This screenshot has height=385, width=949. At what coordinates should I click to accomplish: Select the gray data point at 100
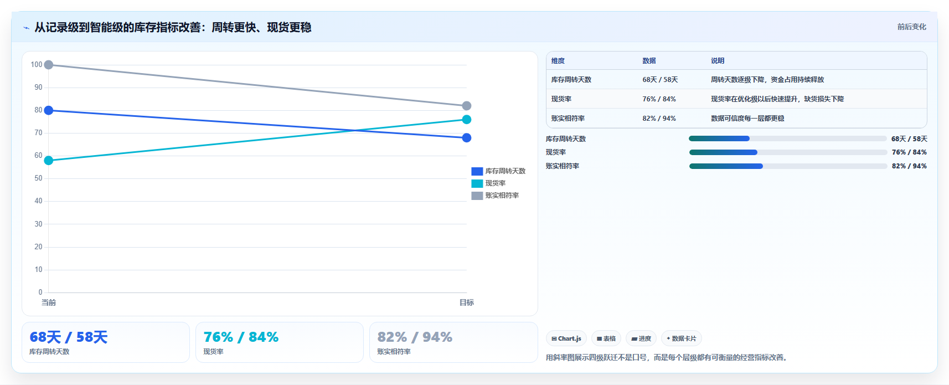click(x=49, y=65)
